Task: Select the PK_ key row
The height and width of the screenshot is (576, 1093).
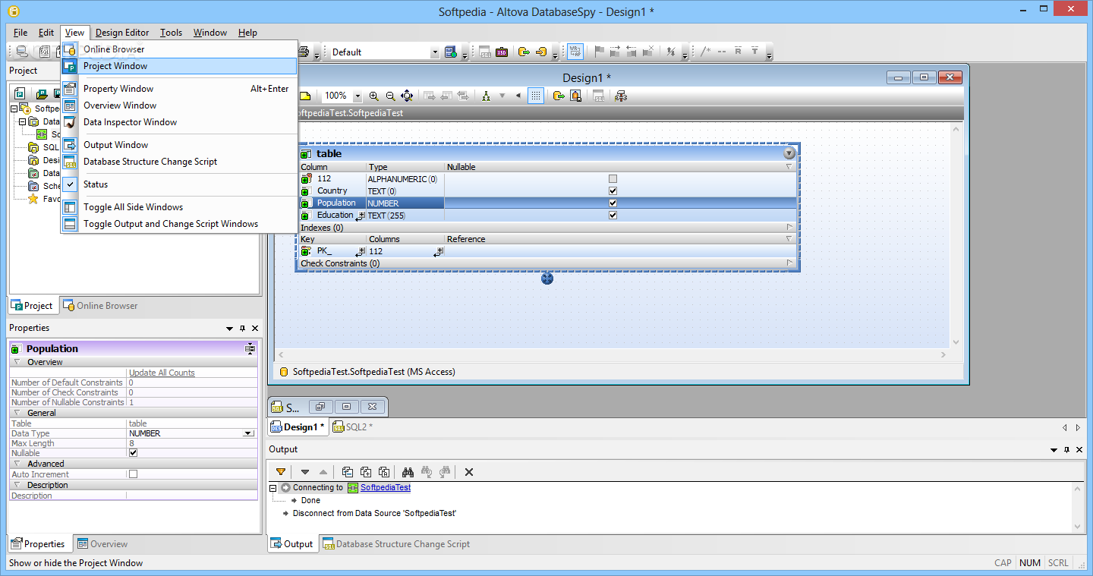Action: (548, 251)
